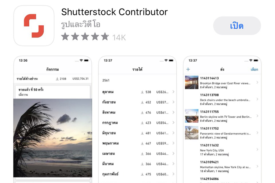This screenshot has height=183, width=275.
Task: Tap the กิจกรรม screen title
Action: click(53, 70)
